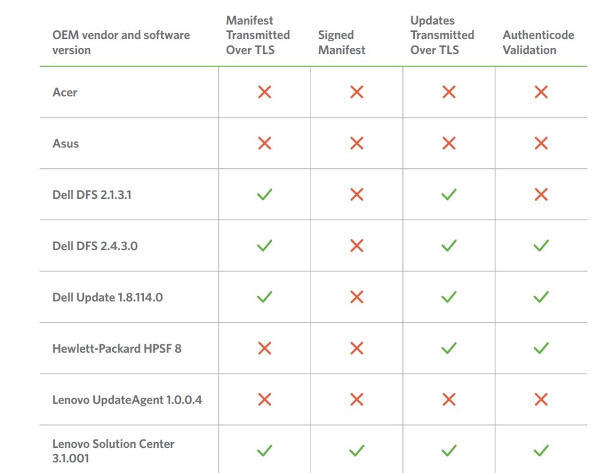Viewport: 614px width, 473px height.
Task: Click Lenovo Solution Center Signed Manifest checkmark
Action: [x=357, y=450]
